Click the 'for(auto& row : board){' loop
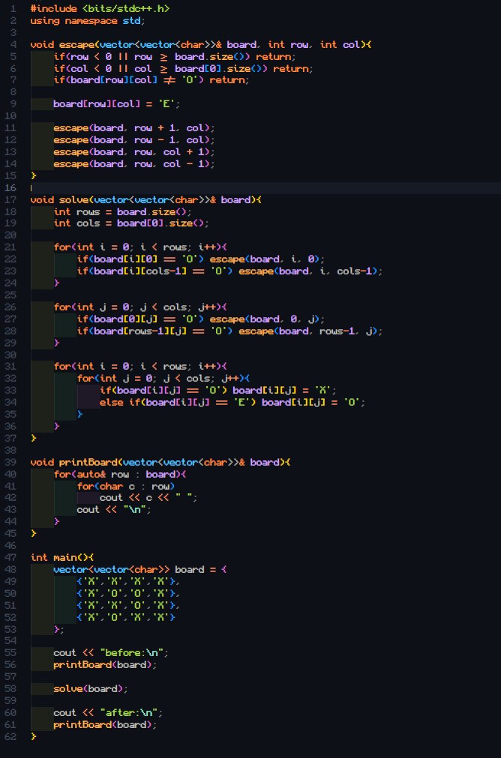The image size is (501, 758). pyautogui.click(x=119, y=475)
